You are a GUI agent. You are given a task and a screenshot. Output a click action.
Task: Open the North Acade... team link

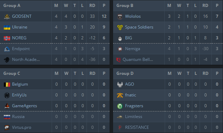pyautogui.click(x=26, y=60)
